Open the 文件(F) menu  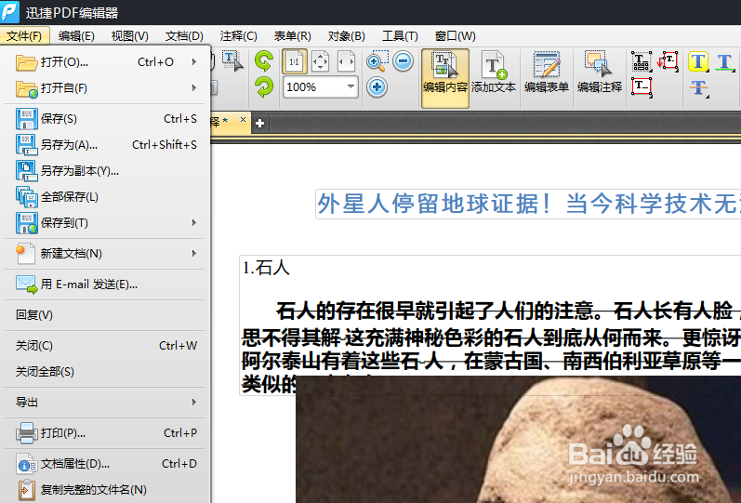coord(24,36)
